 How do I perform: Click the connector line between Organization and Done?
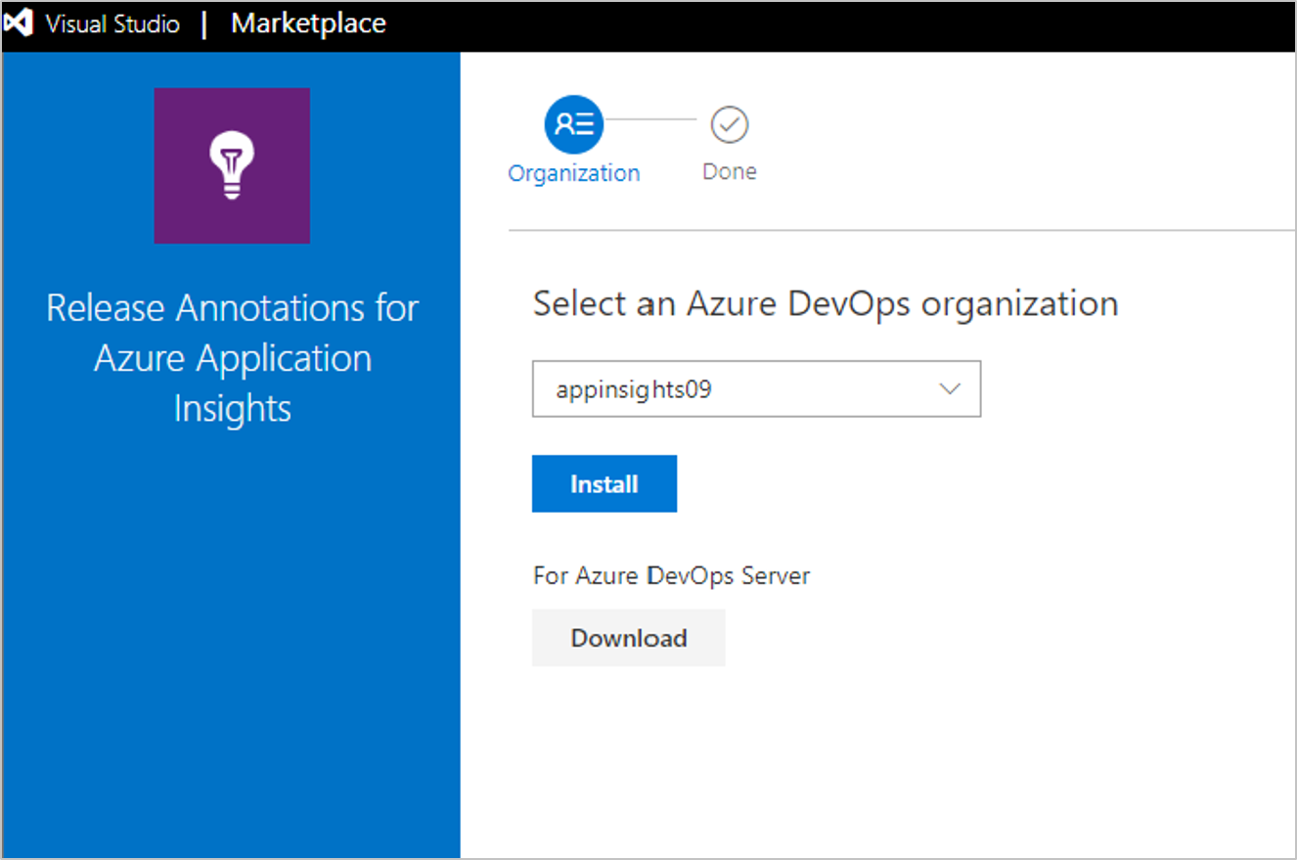click(x=650, y=119)
